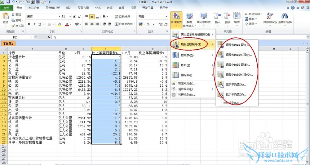
Task: Select bottom vertical alignment icon
Action: [x=97, y=17]
